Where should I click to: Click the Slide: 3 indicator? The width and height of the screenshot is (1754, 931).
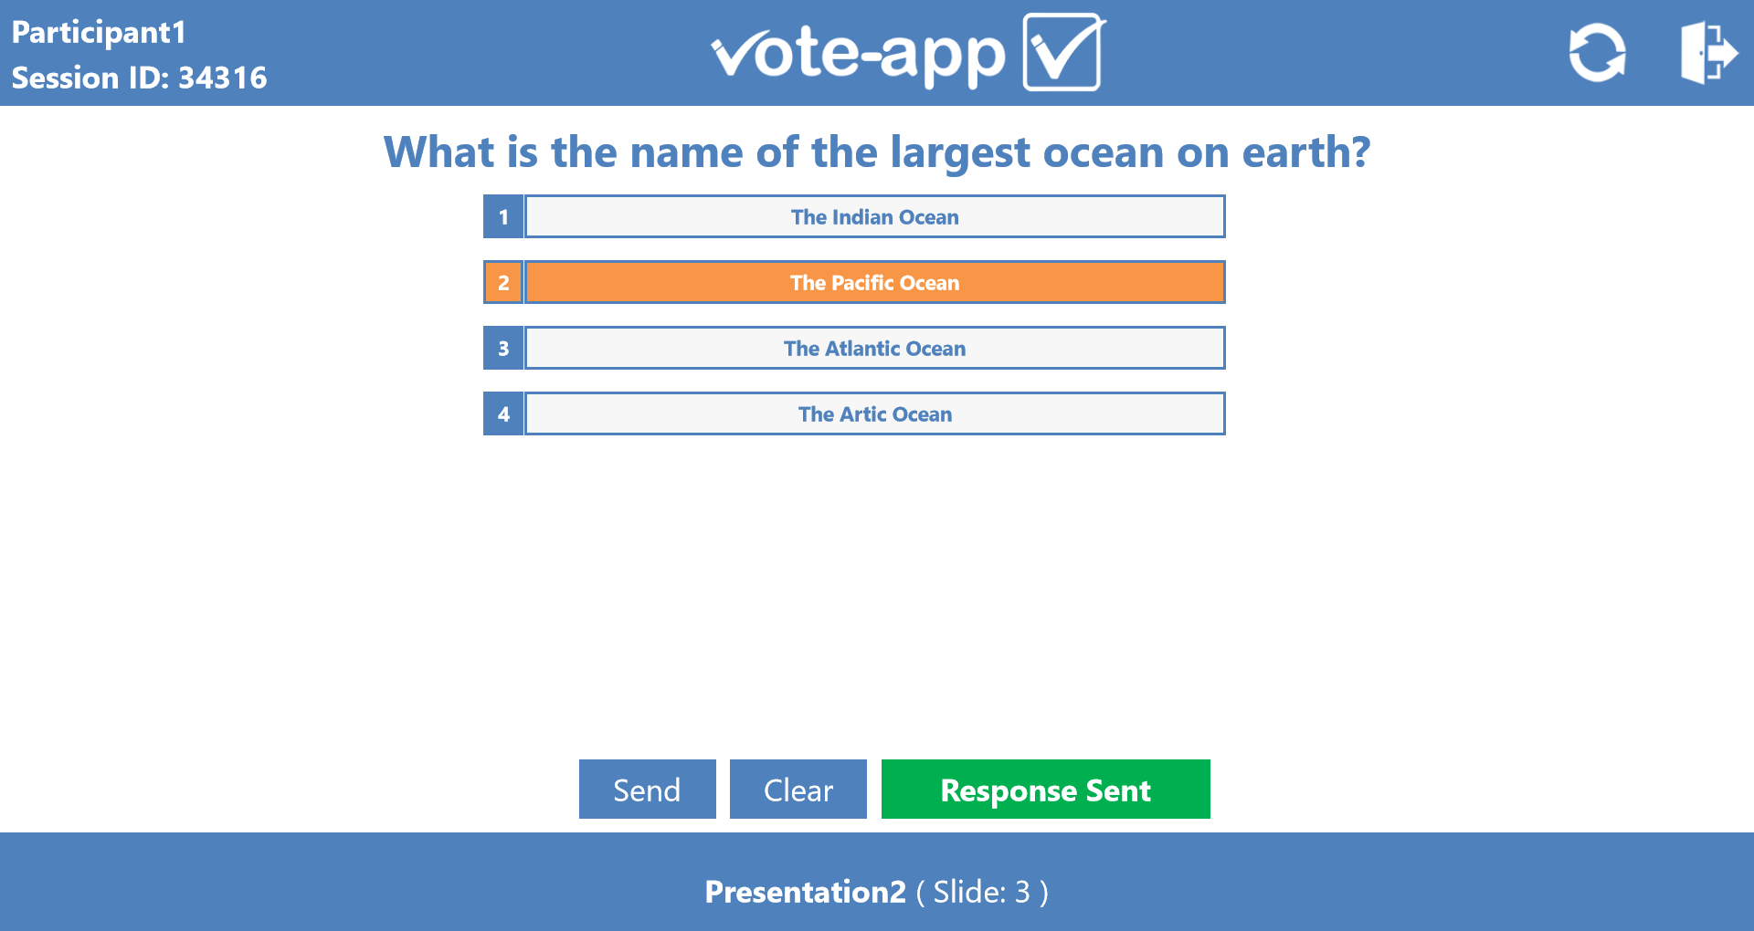click(982, 892)
